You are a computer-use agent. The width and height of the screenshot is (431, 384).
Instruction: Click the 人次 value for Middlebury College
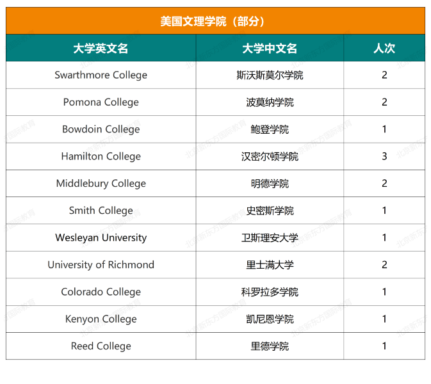coord(384,184)
